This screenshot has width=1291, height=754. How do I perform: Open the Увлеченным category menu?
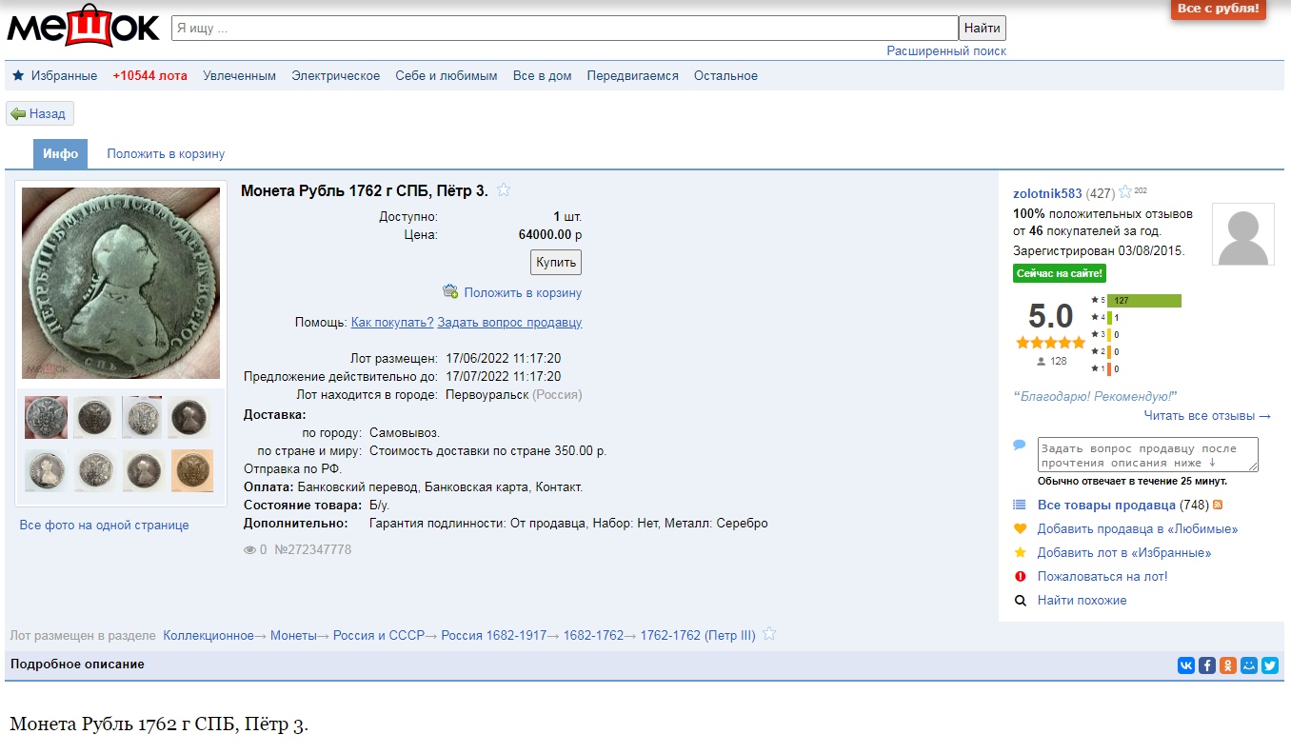click(x=239, y=76)
